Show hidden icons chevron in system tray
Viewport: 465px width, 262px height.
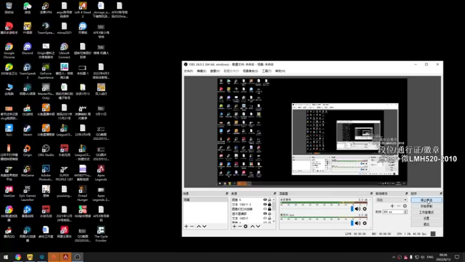tap(394, 257)
